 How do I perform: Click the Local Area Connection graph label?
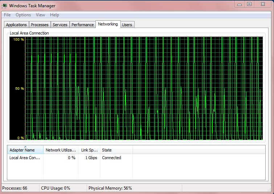click(29, 33)
